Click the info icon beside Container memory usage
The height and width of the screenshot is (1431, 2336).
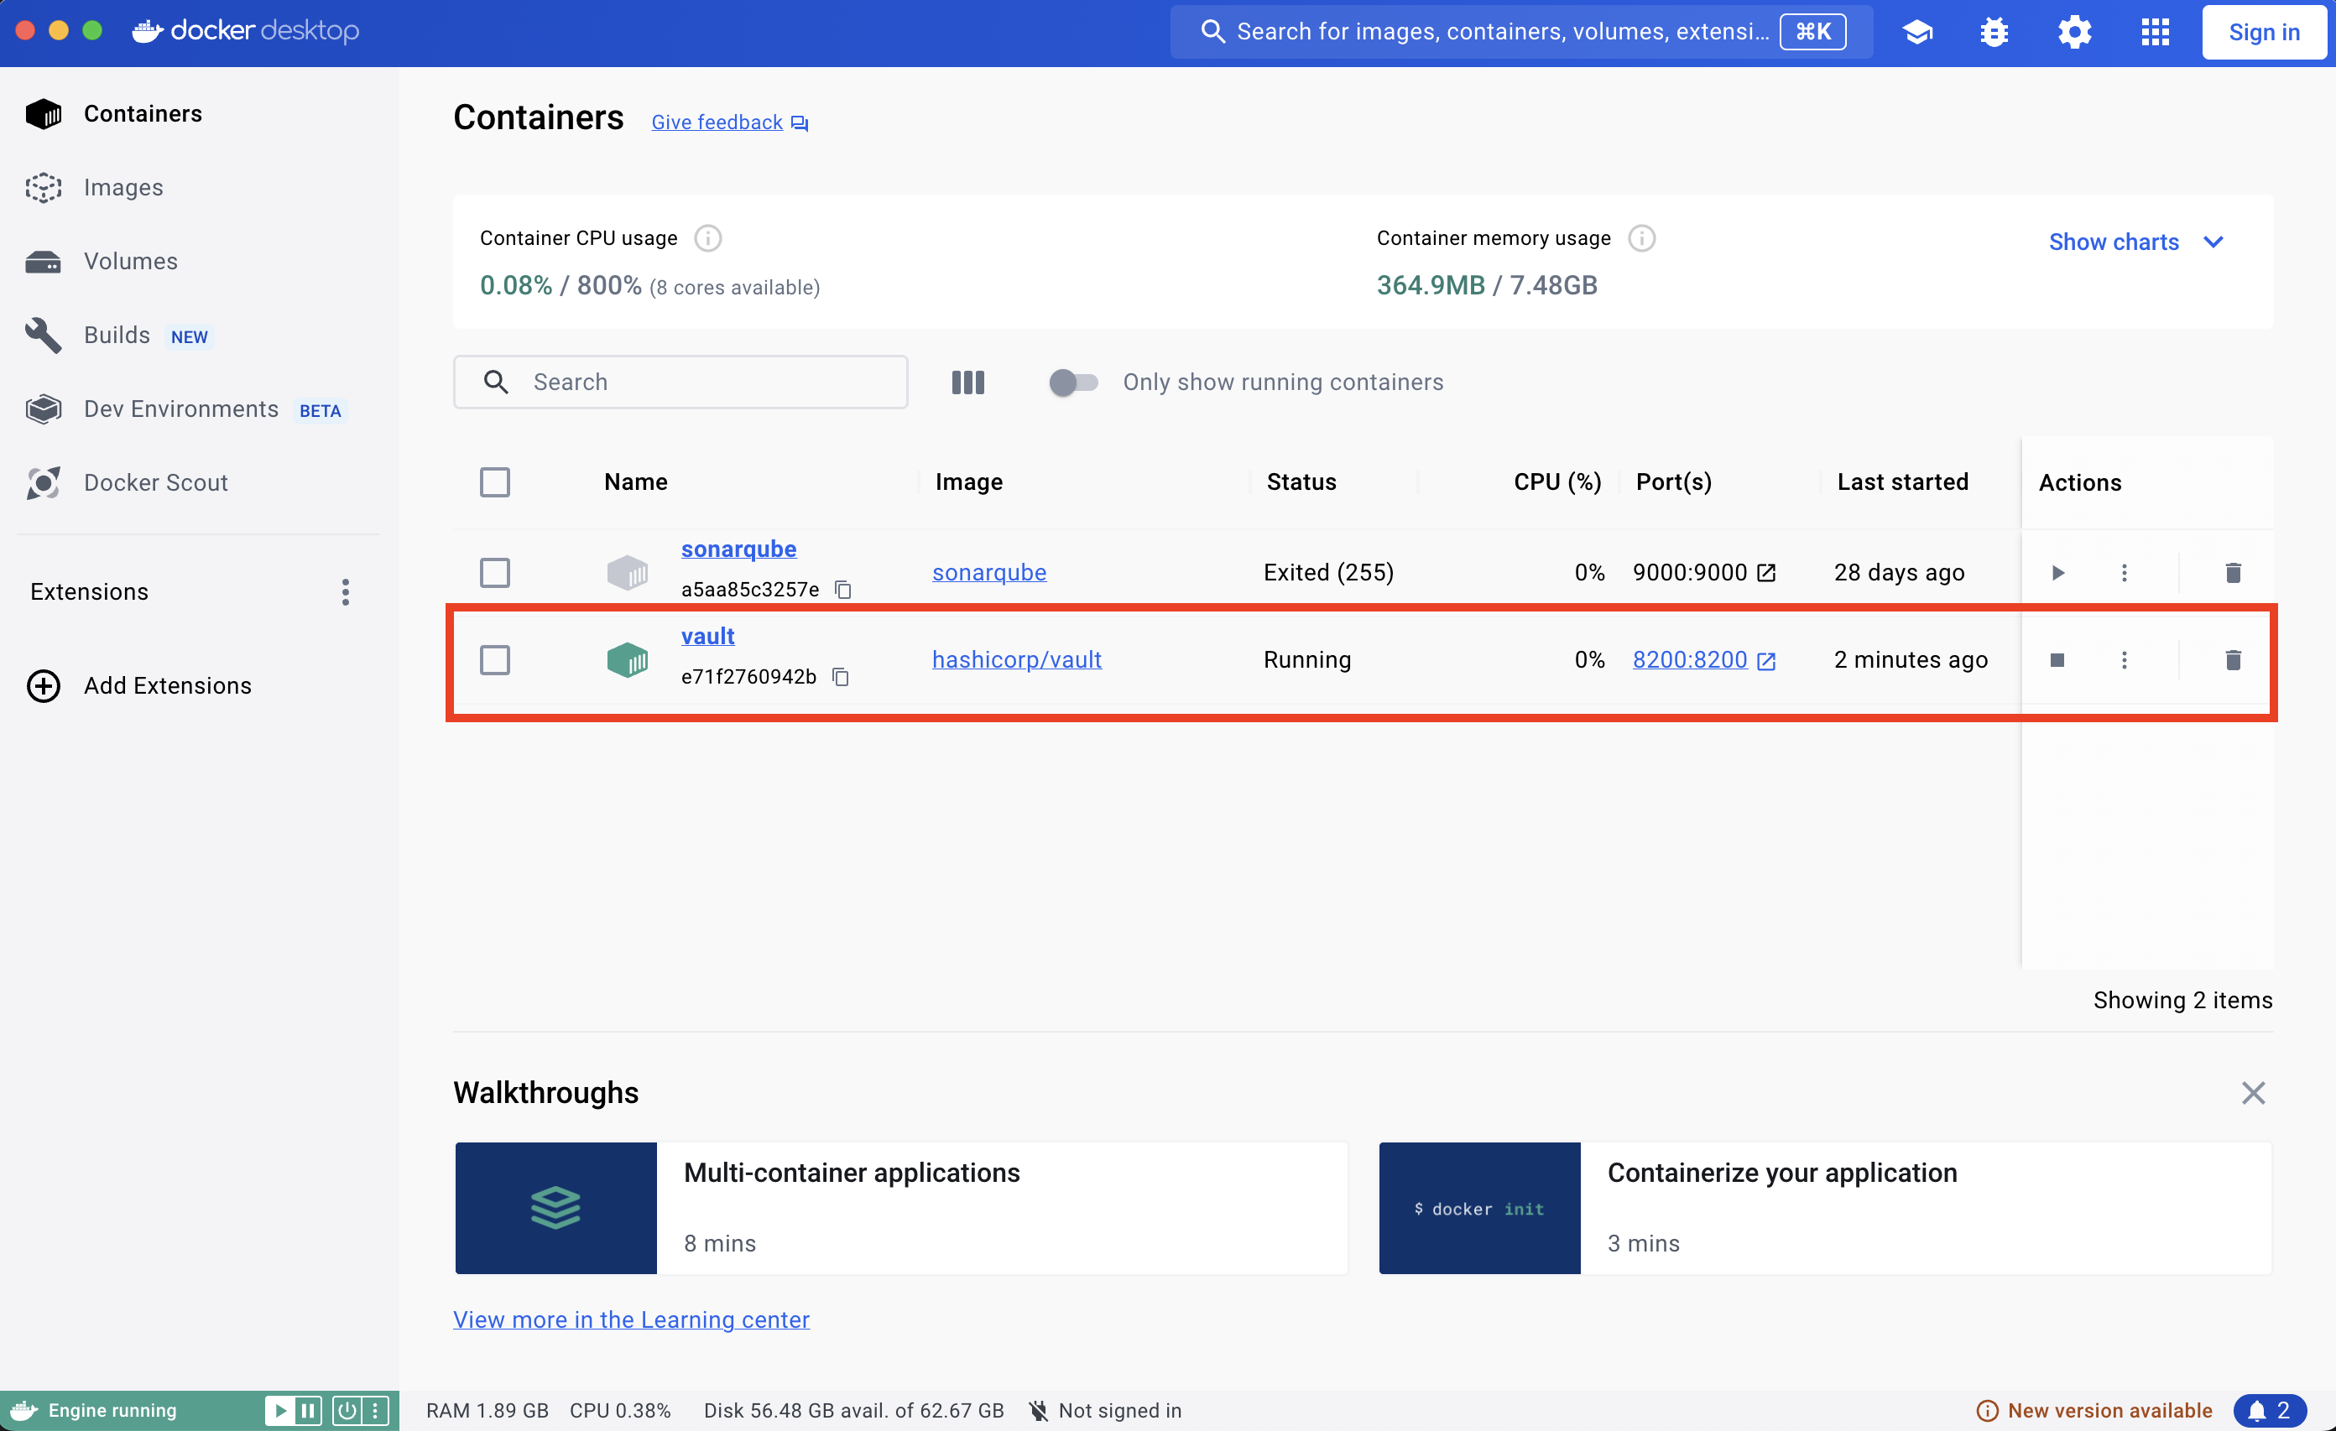coord(1641,238)
